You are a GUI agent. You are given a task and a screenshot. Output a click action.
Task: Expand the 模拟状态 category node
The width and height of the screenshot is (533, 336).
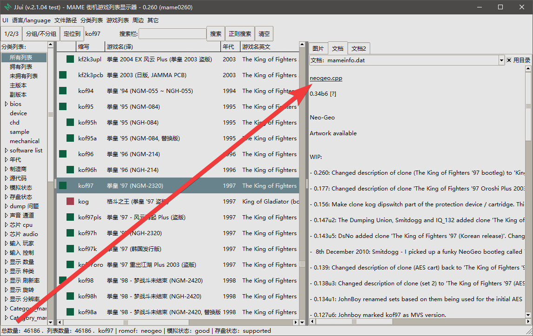click(6, 188)
